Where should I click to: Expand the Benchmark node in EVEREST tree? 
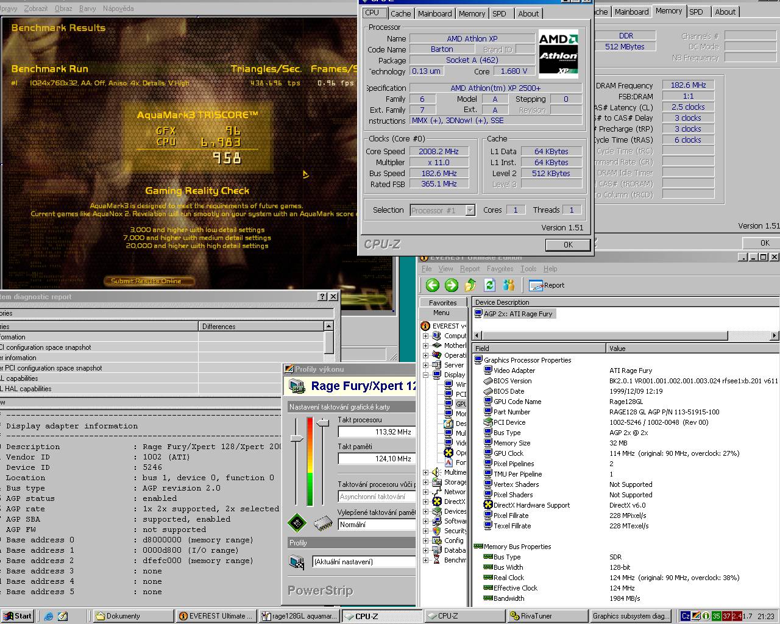click(x=425, y=560)
